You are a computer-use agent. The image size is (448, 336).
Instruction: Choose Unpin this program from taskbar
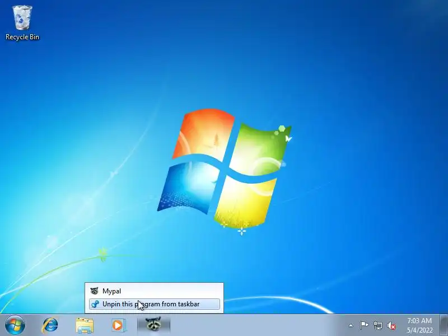[x=155, y=304]
